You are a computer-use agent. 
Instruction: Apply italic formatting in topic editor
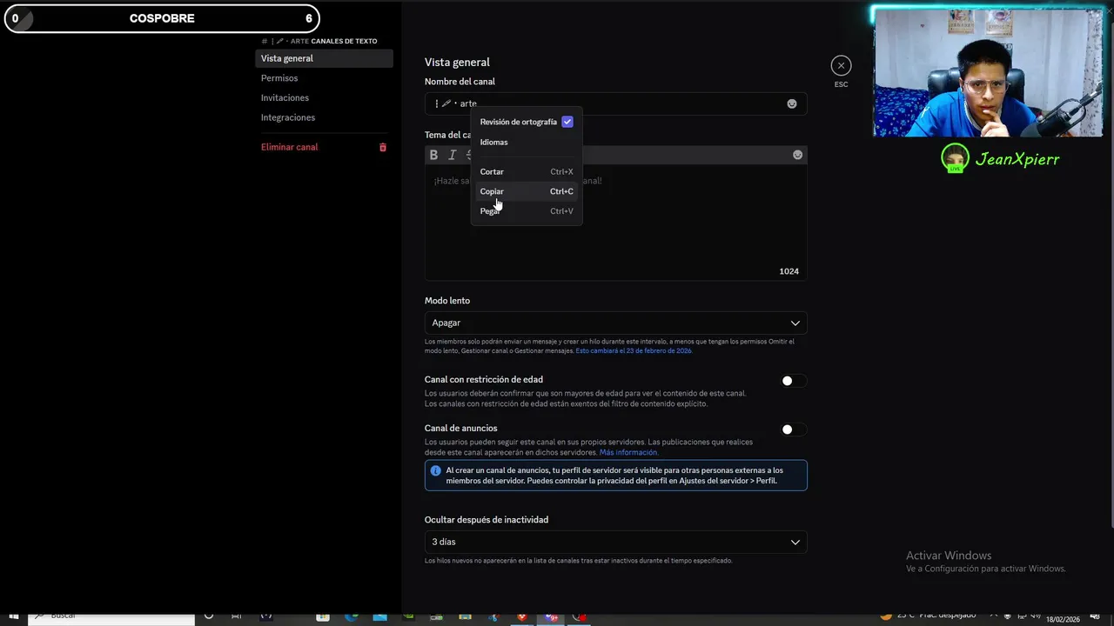point(453,155)
